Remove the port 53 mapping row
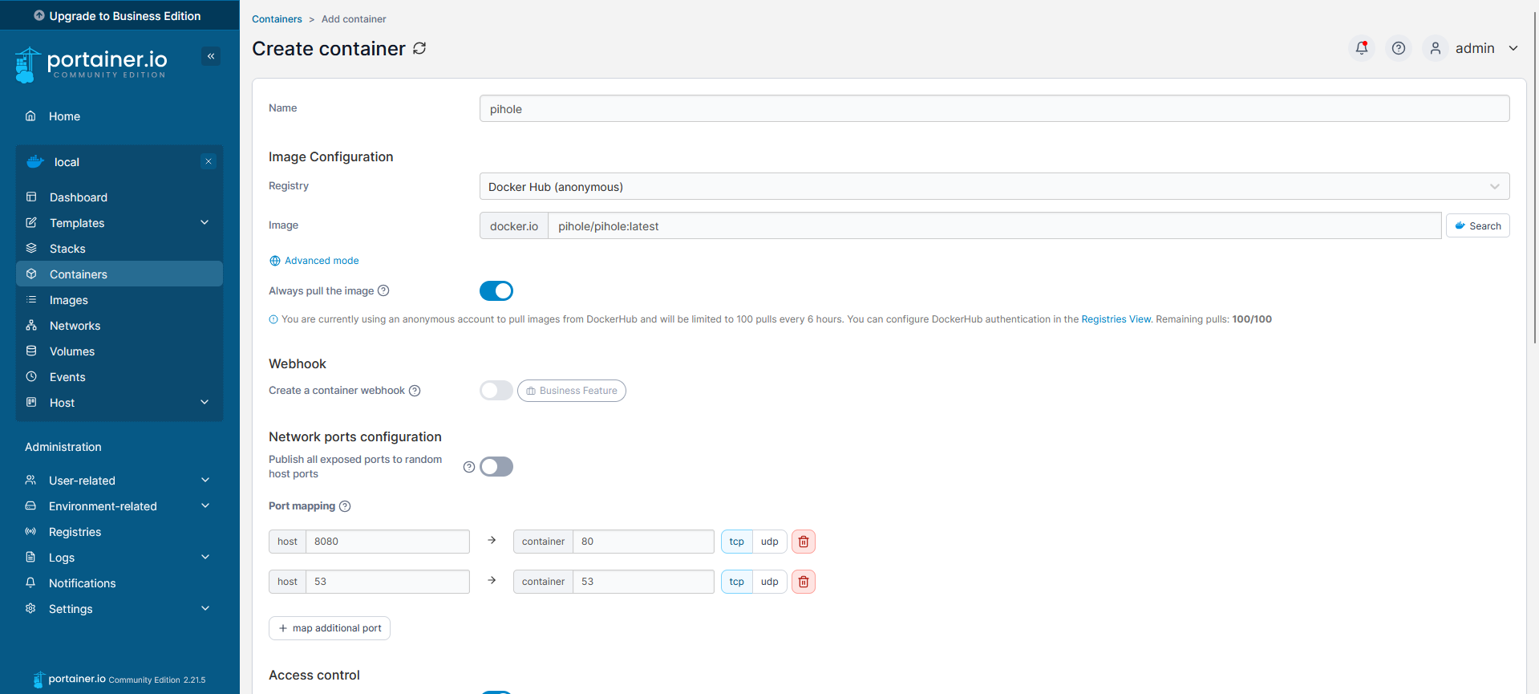Image resolution: width=1539 pixels, height=694 pixels. click(803, 582)
